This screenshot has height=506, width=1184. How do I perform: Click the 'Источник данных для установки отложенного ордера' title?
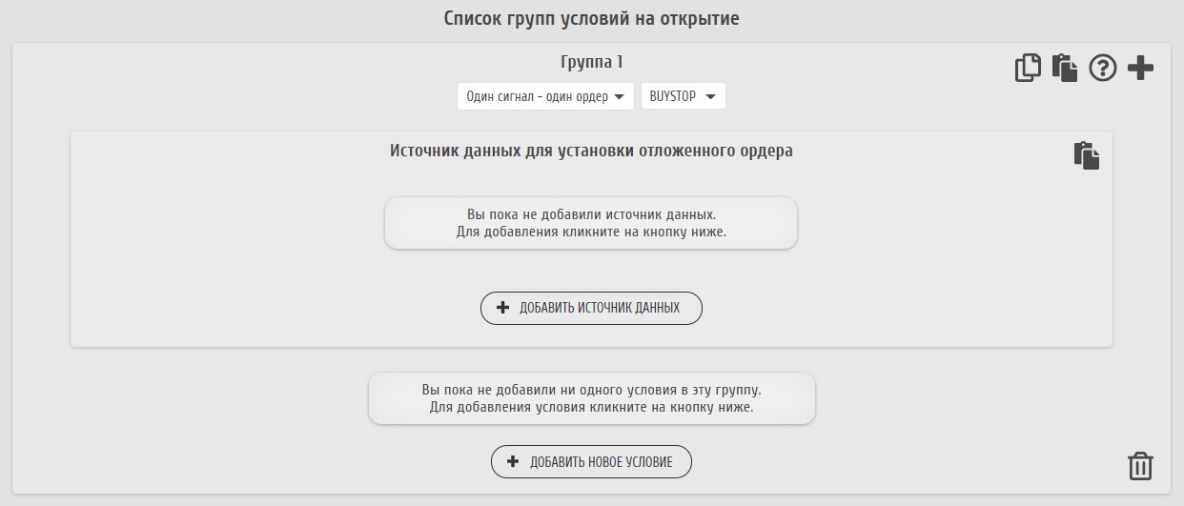591,151
